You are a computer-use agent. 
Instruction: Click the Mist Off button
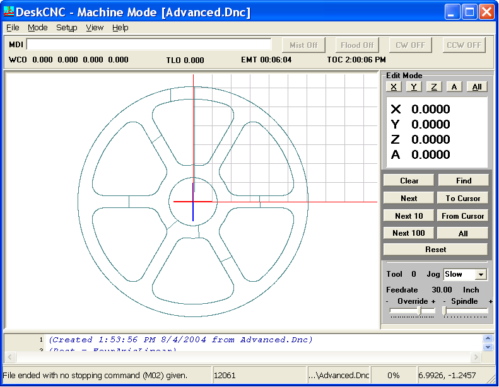coord(303,45)
